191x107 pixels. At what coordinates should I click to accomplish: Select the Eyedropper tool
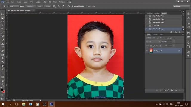(x=3, y=32)
